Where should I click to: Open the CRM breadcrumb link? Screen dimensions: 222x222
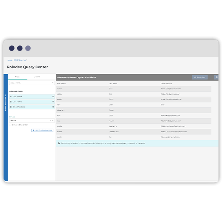pyautogui.click(x=16, y=60)
